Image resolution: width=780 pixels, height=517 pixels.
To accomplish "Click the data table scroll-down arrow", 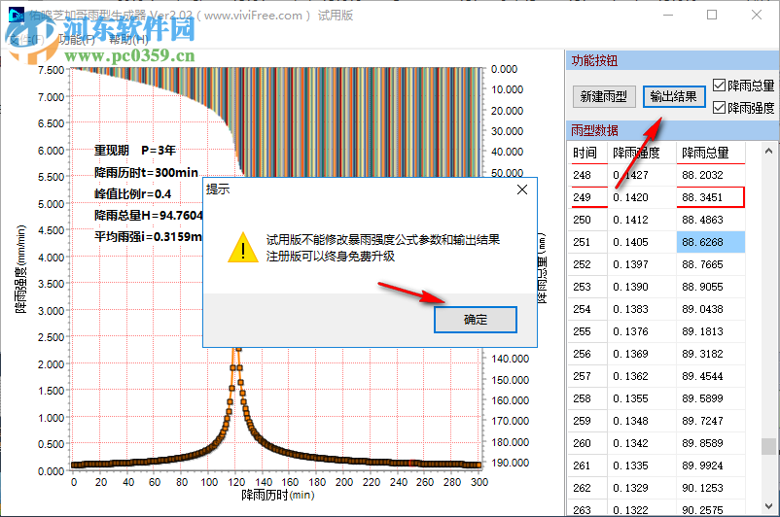I will click(768, 505).
